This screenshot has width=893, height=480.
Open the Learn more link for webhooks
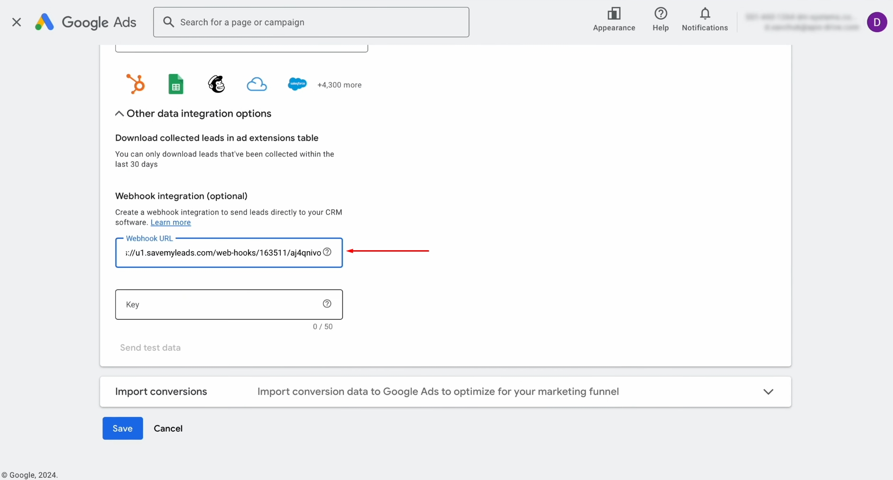tap(171, 222)
